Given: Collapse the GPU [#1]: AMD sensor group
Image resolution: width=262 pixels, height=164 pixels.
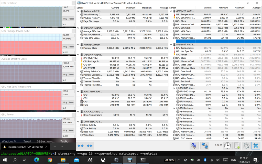Looking at the screenshot, I should click(171, 11).
